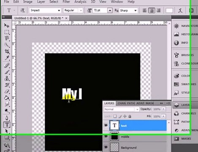
Task: Switch to the Channels tab
Action: click(x=122, y=103)
